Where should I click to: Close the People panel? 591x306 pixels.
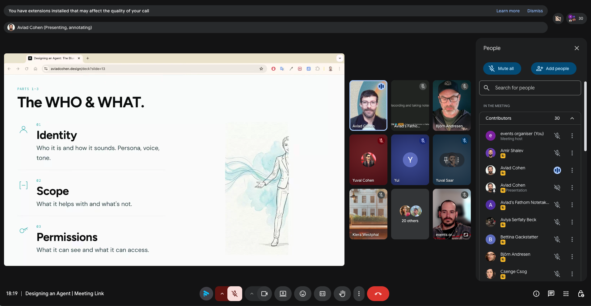(577, 48)
